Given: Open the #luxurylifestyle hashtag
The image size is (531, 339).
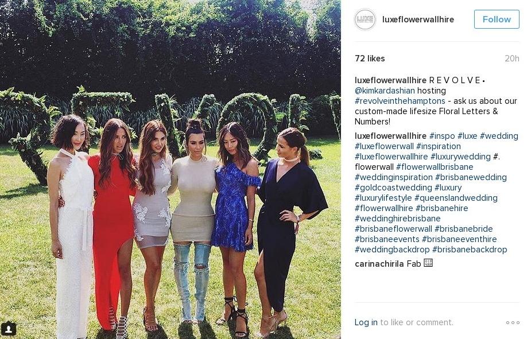Looking at the screenshot, I should (x=383, y=198).
